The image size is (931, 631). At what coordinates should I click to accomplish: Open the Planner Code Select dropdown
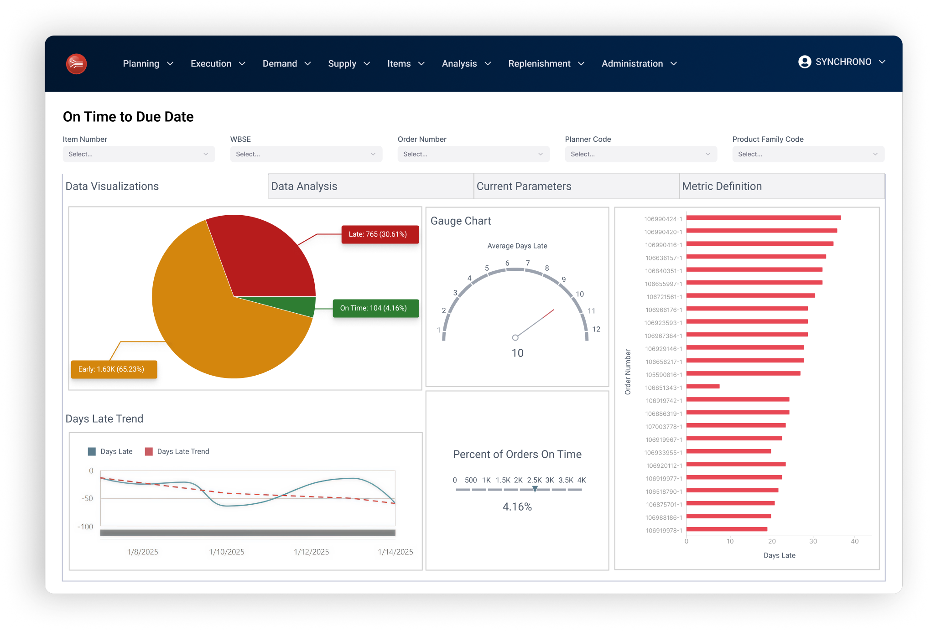(x=641, y=154)
